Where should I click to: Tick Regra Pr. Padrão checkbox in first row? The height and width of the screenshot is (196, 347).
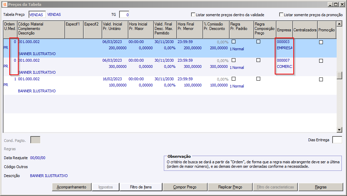tap(234, 42)
